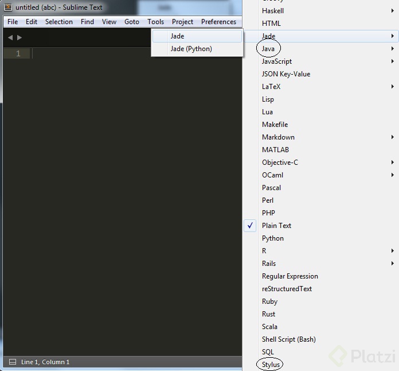Click line number 1 in the gutter
The height and width of the screenshot is (371, 399).
click(x=18, y=53)
